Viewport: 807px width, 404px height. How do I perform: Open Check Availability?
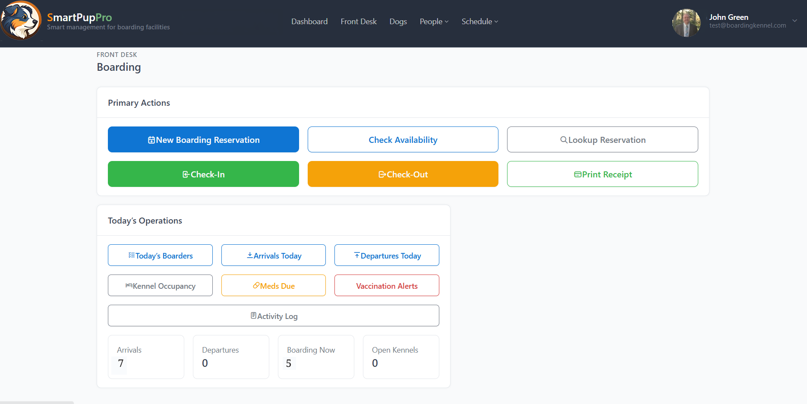coord(403,139)
